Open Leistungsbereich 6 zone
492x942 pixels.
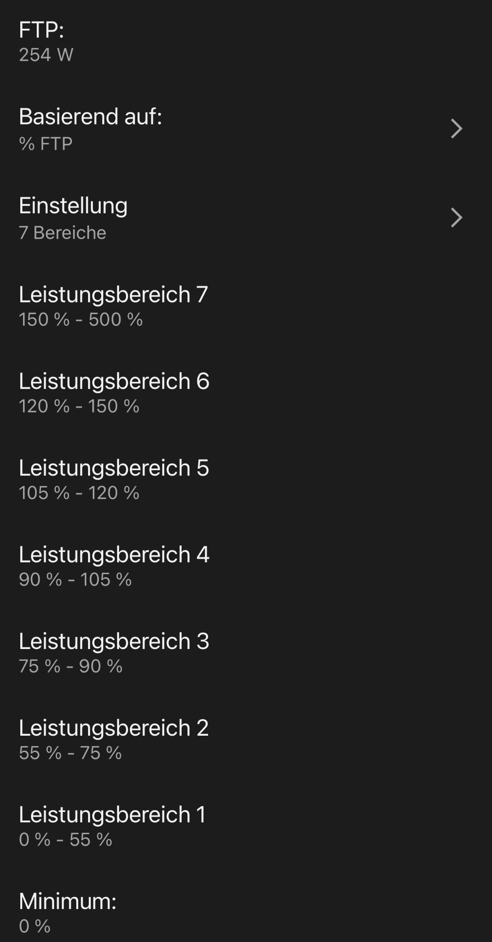(114, 382)
